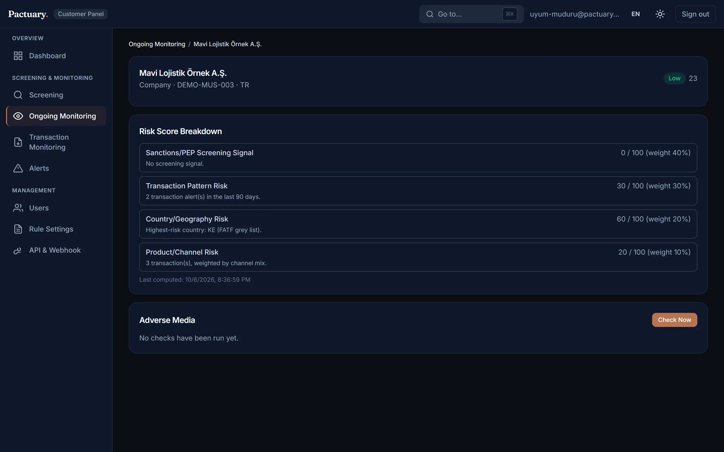The height and width of the screenshot is (452, 724).
Task: Go to Screening in the sidebar
Action: click(x=56, y=95)
